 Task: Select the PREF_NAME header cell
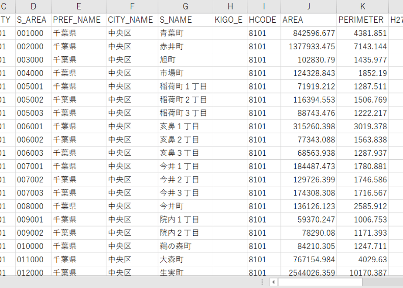tap(79, 20)
